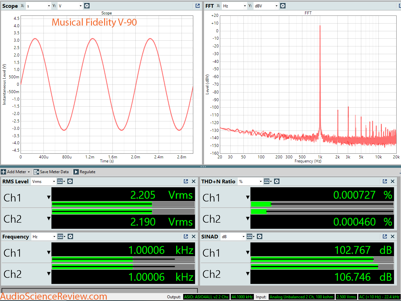Change the RMS Level unit from Vrms
This screenshot has width=401, height=301.
click(43, 181)
